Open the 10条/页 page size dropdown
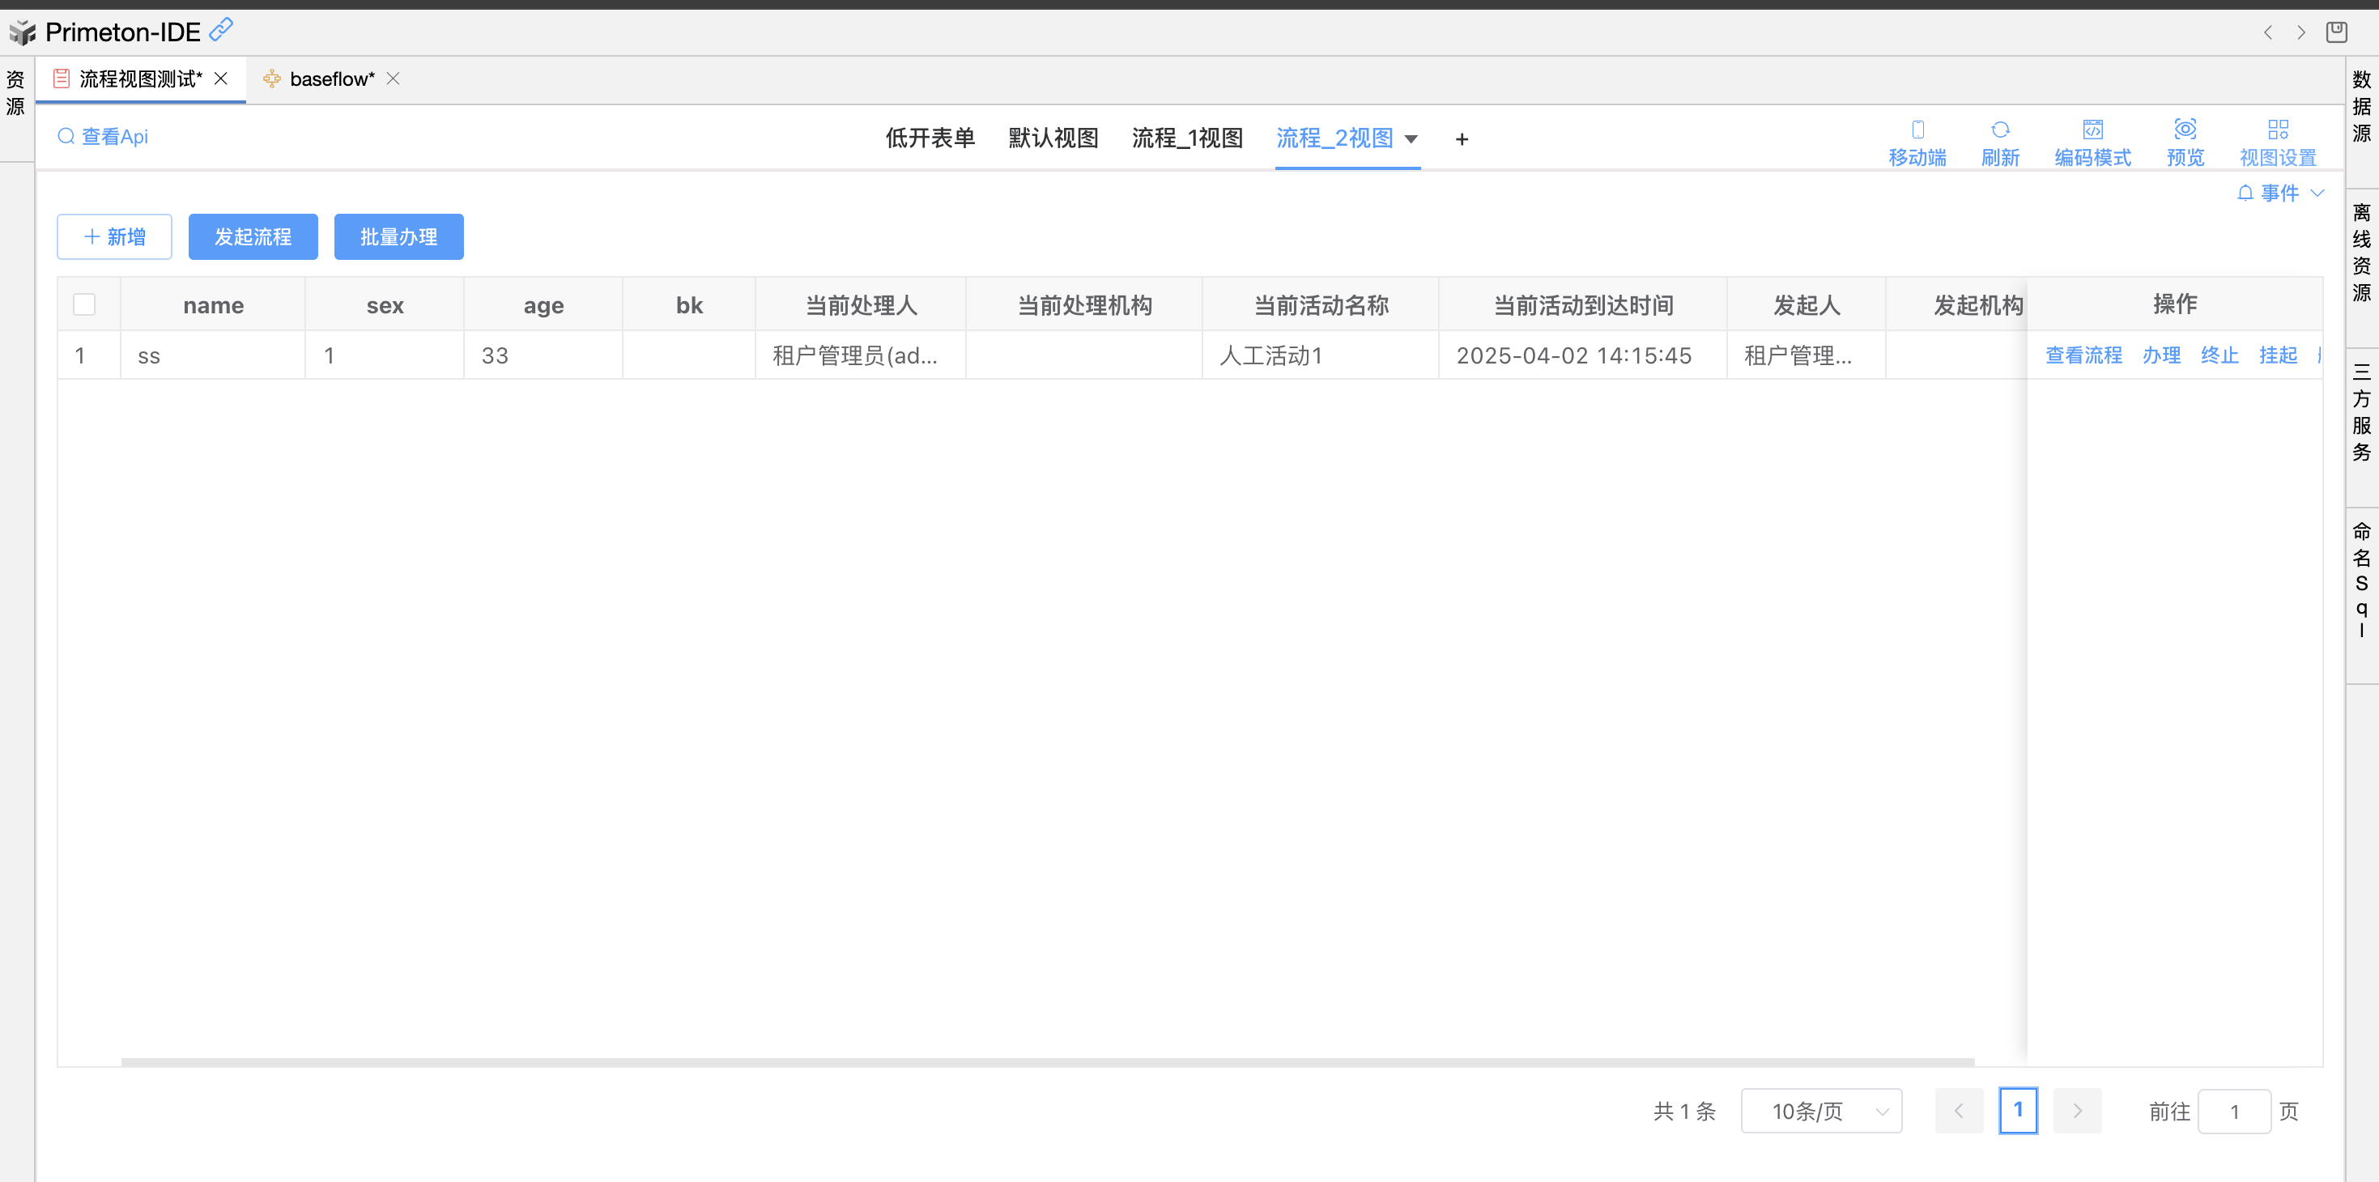The image size is (2379, 1182). (x=1820, y=1111)
